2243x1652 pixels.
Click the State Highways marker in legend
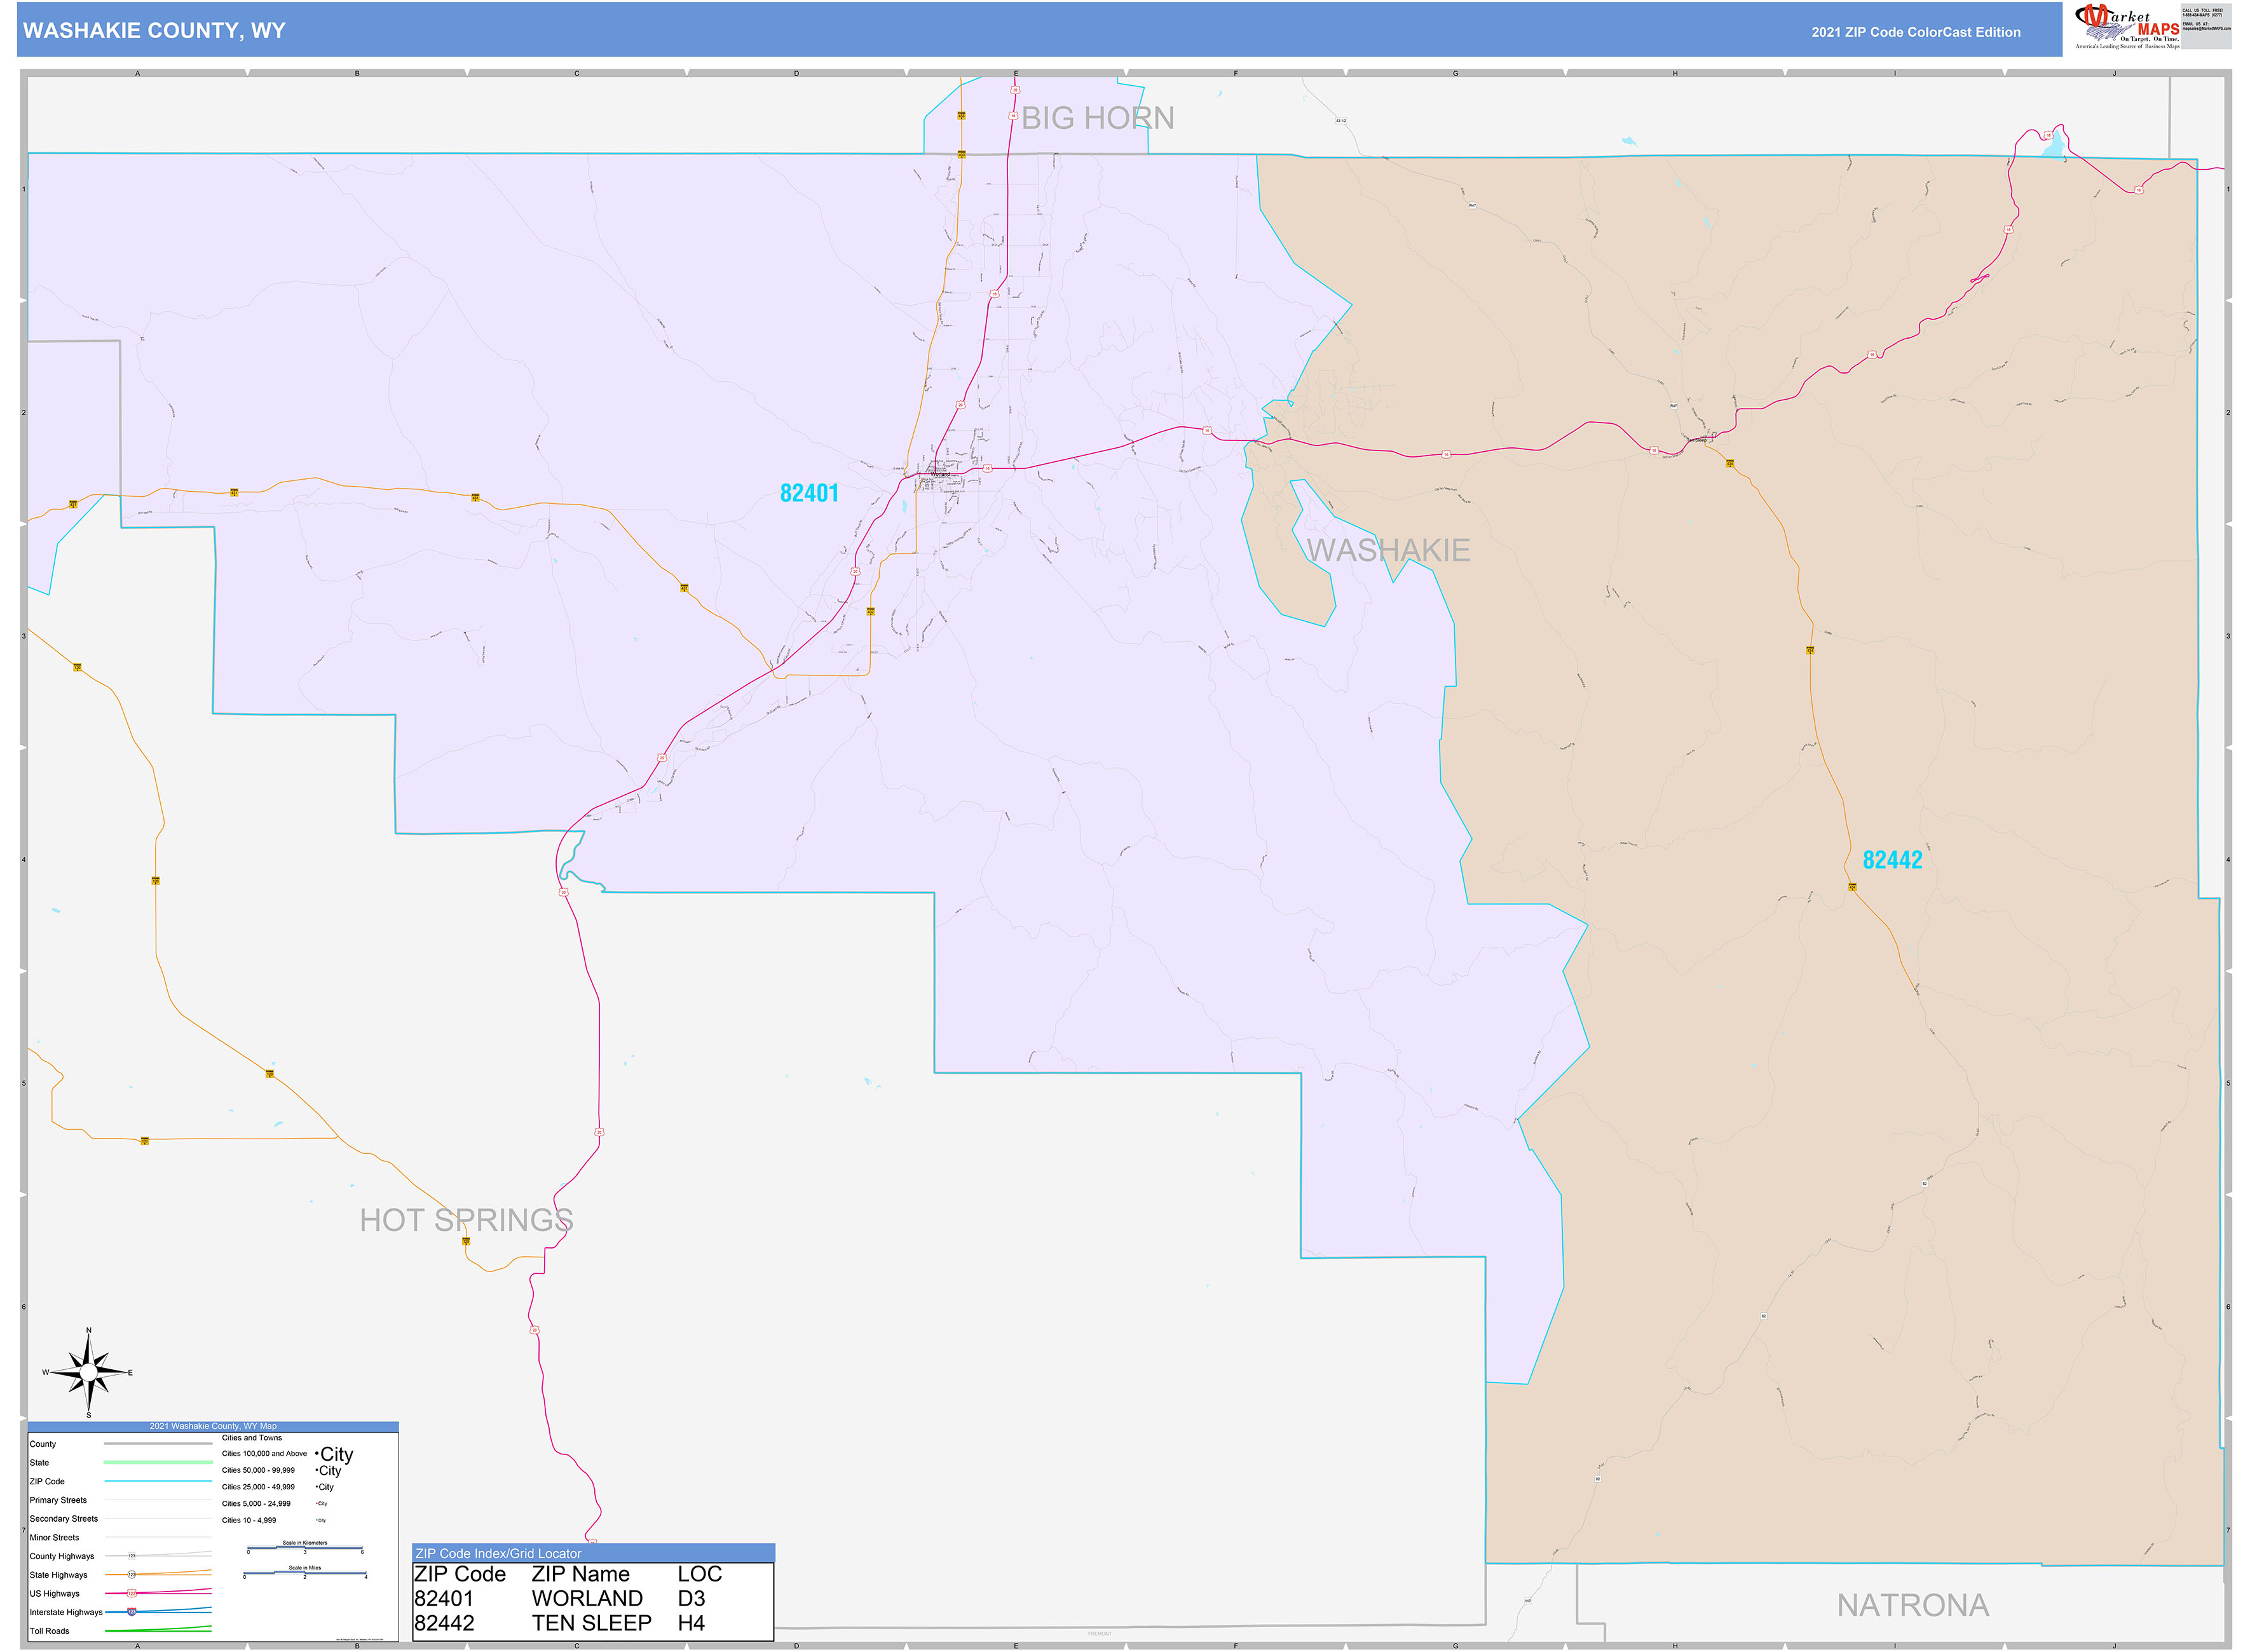131,1575
